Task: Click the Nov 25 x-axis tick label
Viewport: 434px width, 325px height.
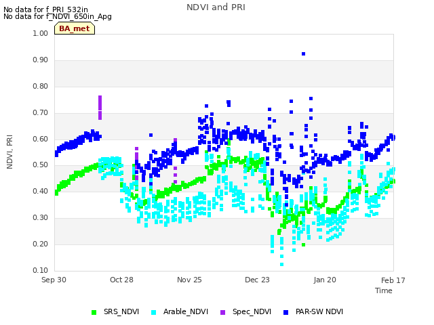Action: 189,280
